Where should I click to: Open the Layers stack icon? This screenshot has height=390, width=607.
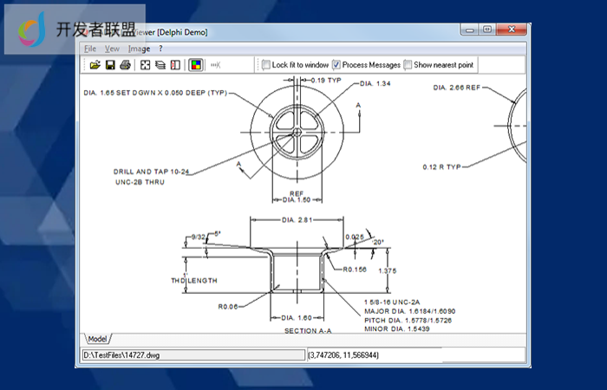[160, 65]
